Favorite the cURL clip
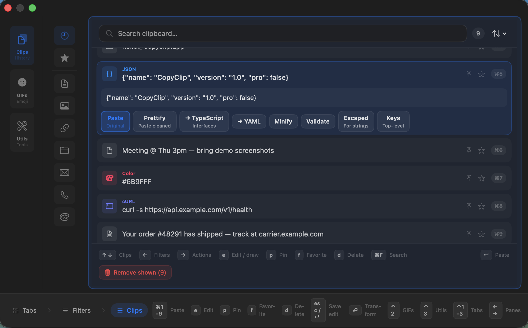The width and height of the screenshot is (528, 328). coord(481,206)
